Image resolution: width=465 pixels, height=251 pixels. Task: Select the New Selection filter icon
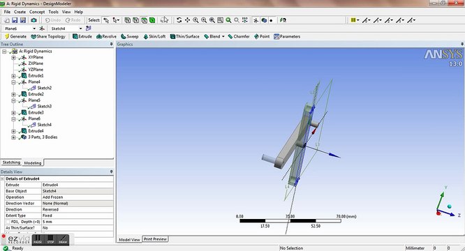tap(106, 20)
